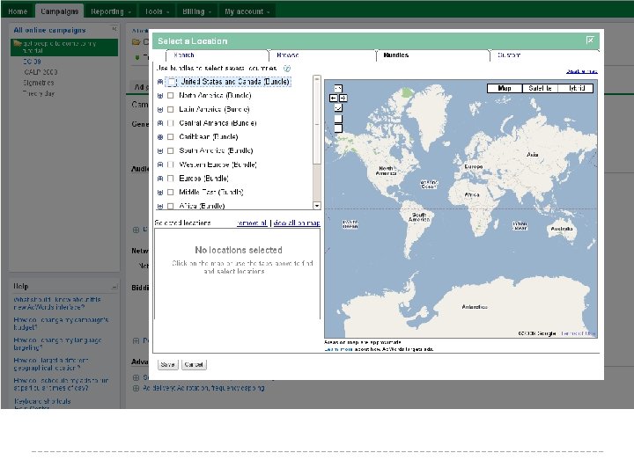
Task: Go to the Campaigns tab
Action: point(60,11)
